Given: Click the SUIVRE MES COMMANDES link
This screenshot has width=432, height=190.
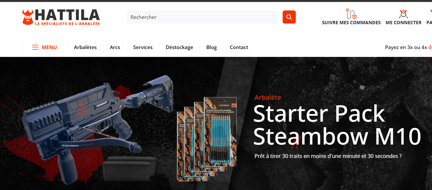Looking at the screenshot, I should [351, 23].
